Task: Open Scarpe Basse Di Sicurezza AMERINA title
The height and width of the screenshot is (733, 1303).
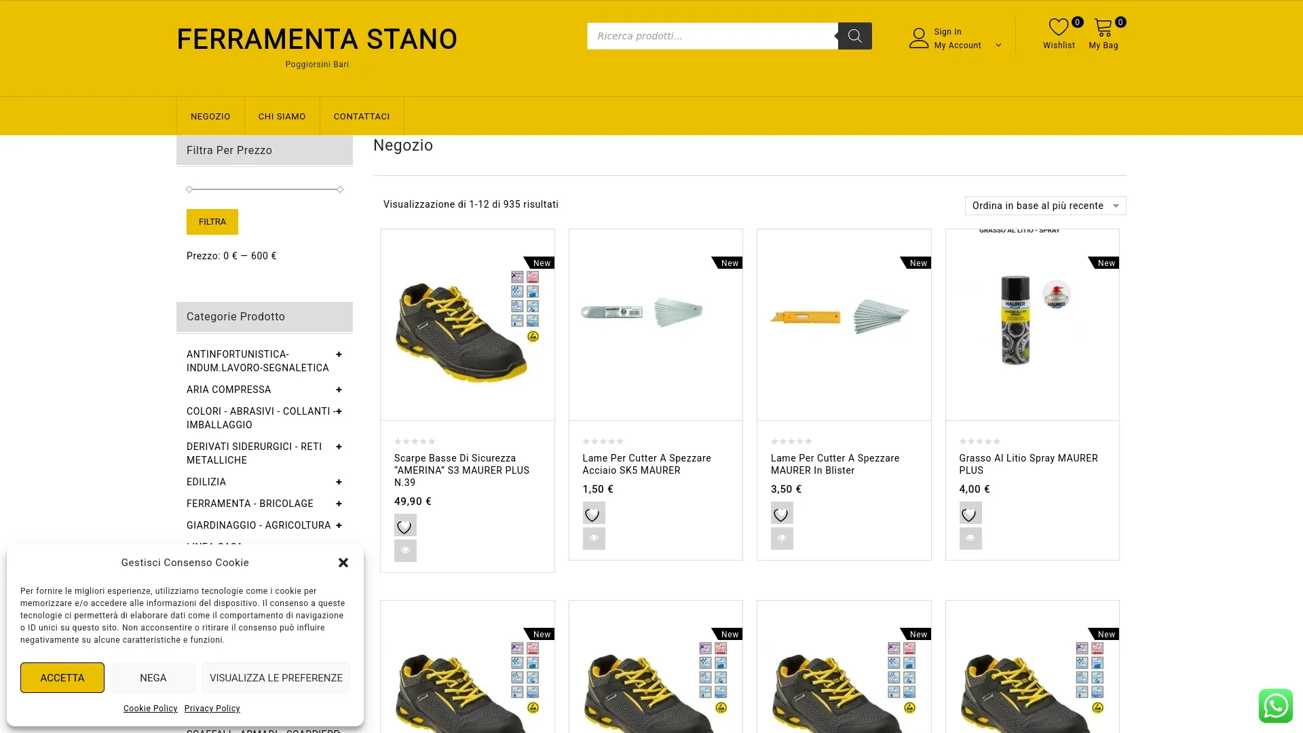Action: 461,470
